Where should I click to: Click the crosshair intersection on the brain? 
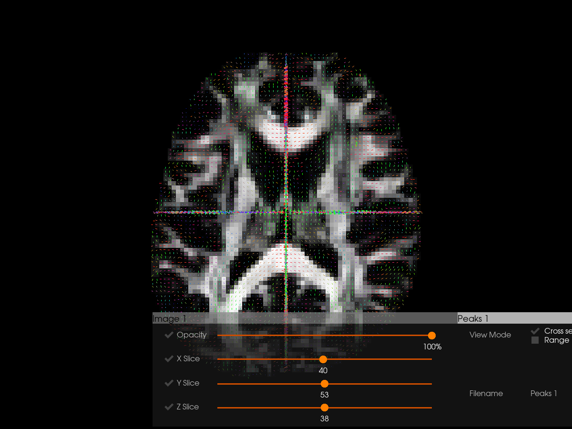coord(286,212)
